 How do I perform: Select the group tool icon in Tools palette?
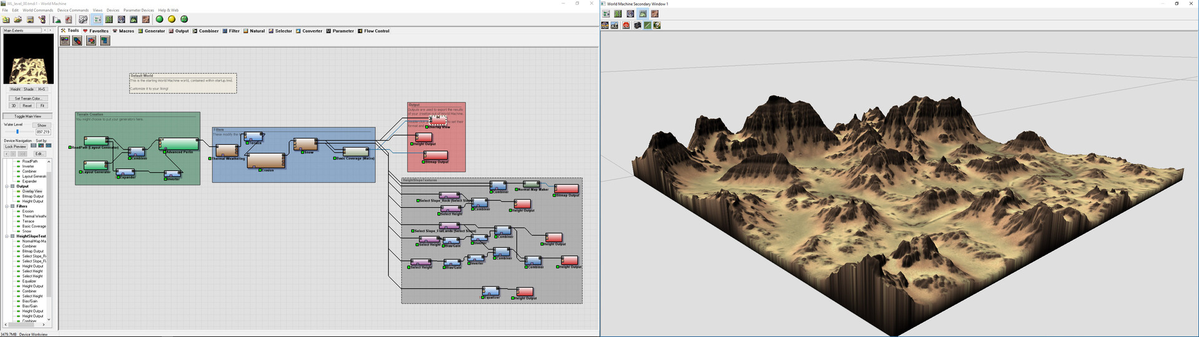pyautogui.click(x=105, y=41)
